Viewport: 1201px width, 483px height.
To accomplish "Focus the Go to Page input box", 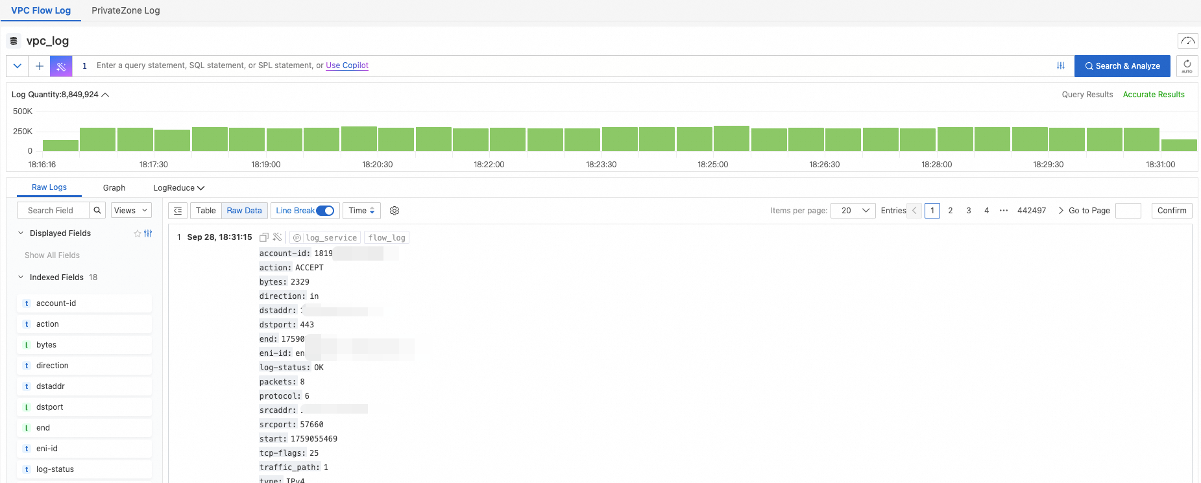I will coord(1128,211).
